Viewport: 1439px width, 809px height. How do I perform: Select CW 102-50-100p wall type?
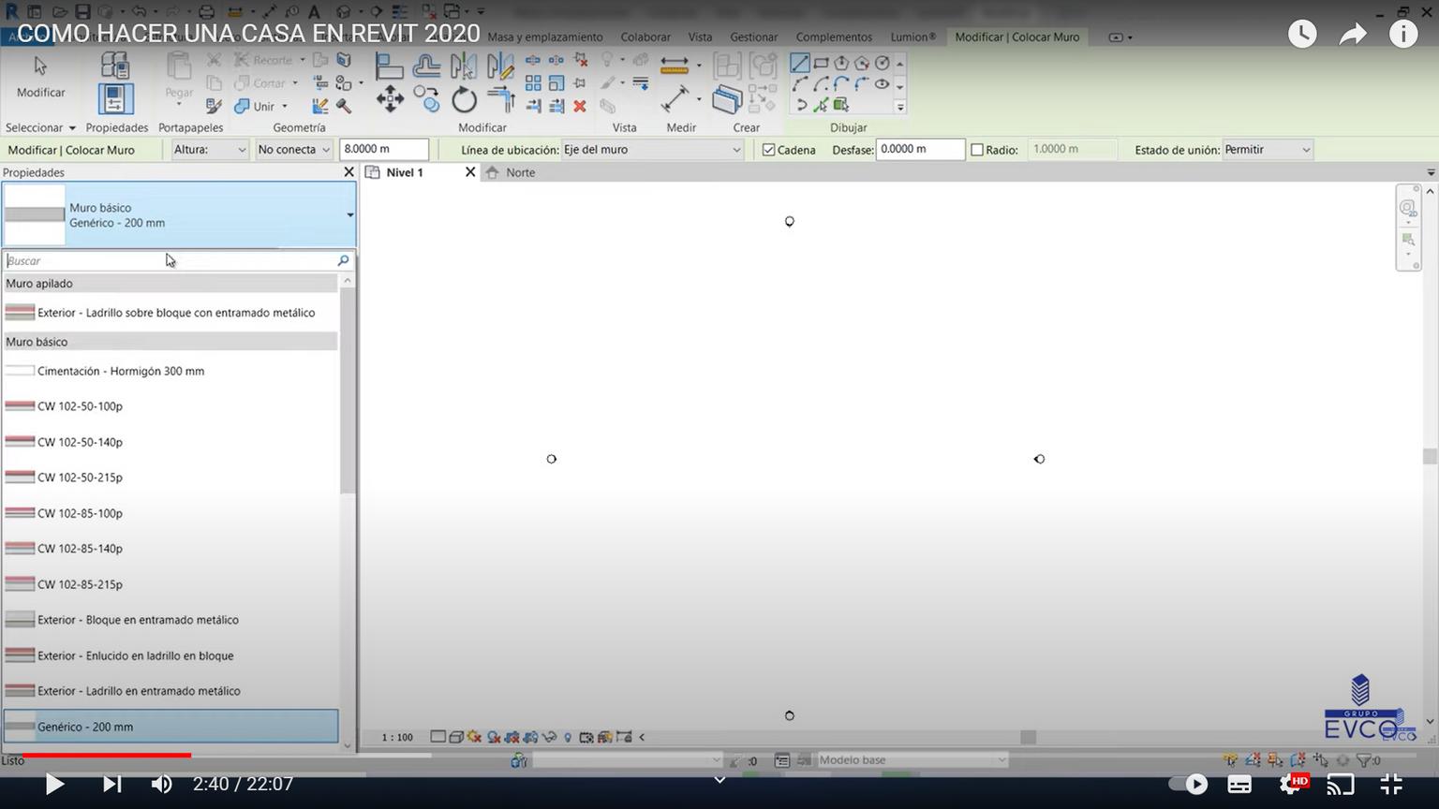[171, 406]
